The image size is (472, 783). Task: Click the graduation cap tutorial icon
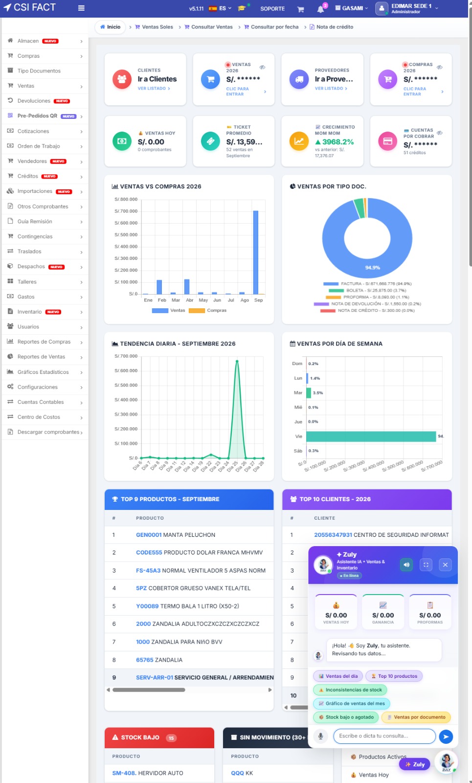click(x=242, y=8)
